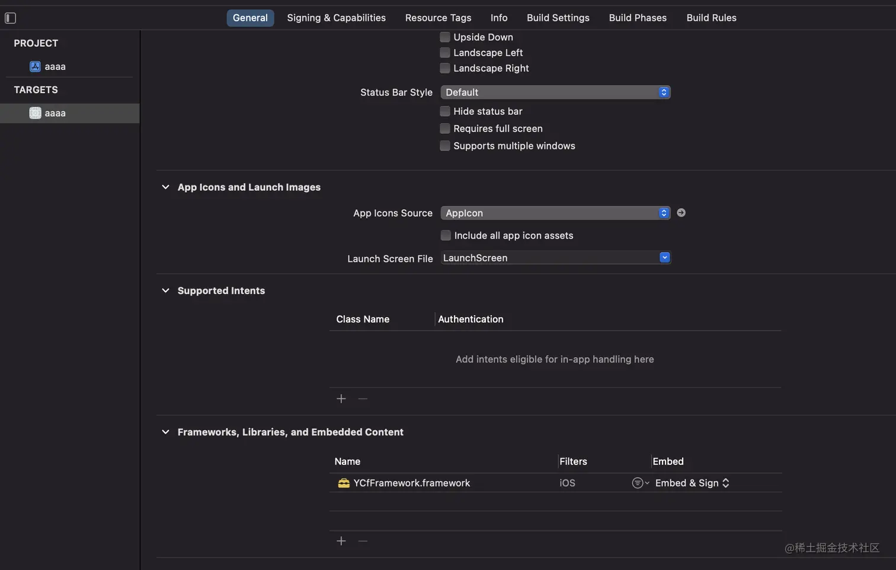Open Build Rules tab
Image resolution: width=896 pixels, height=570 pixels.
point(711,18)
